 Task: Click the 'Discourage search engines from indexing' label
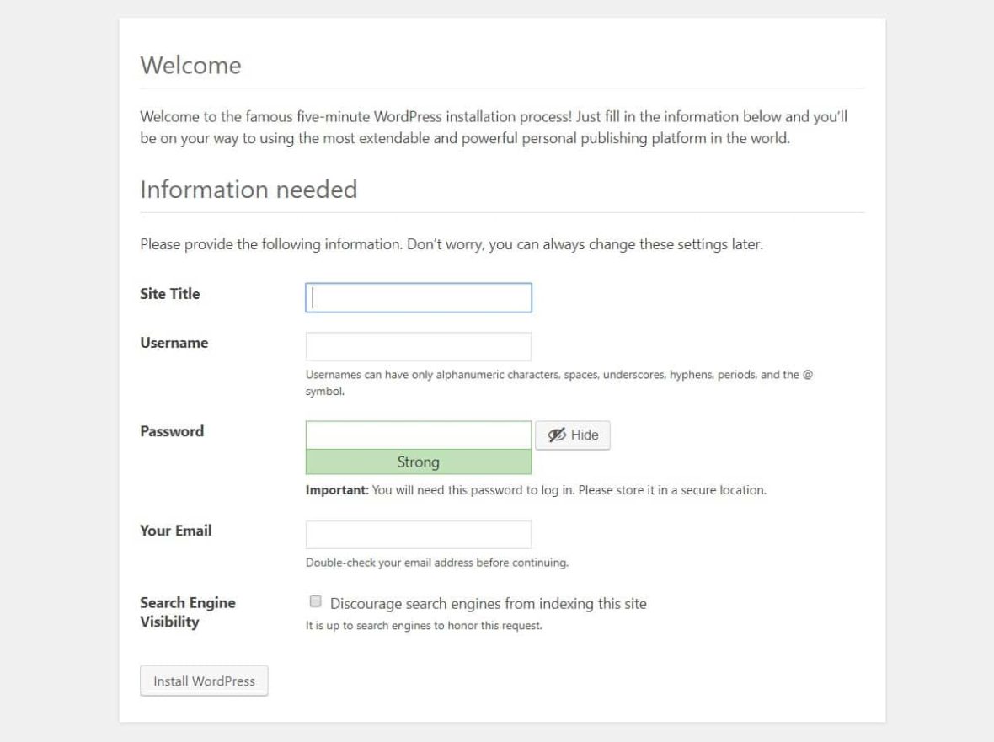488,603
